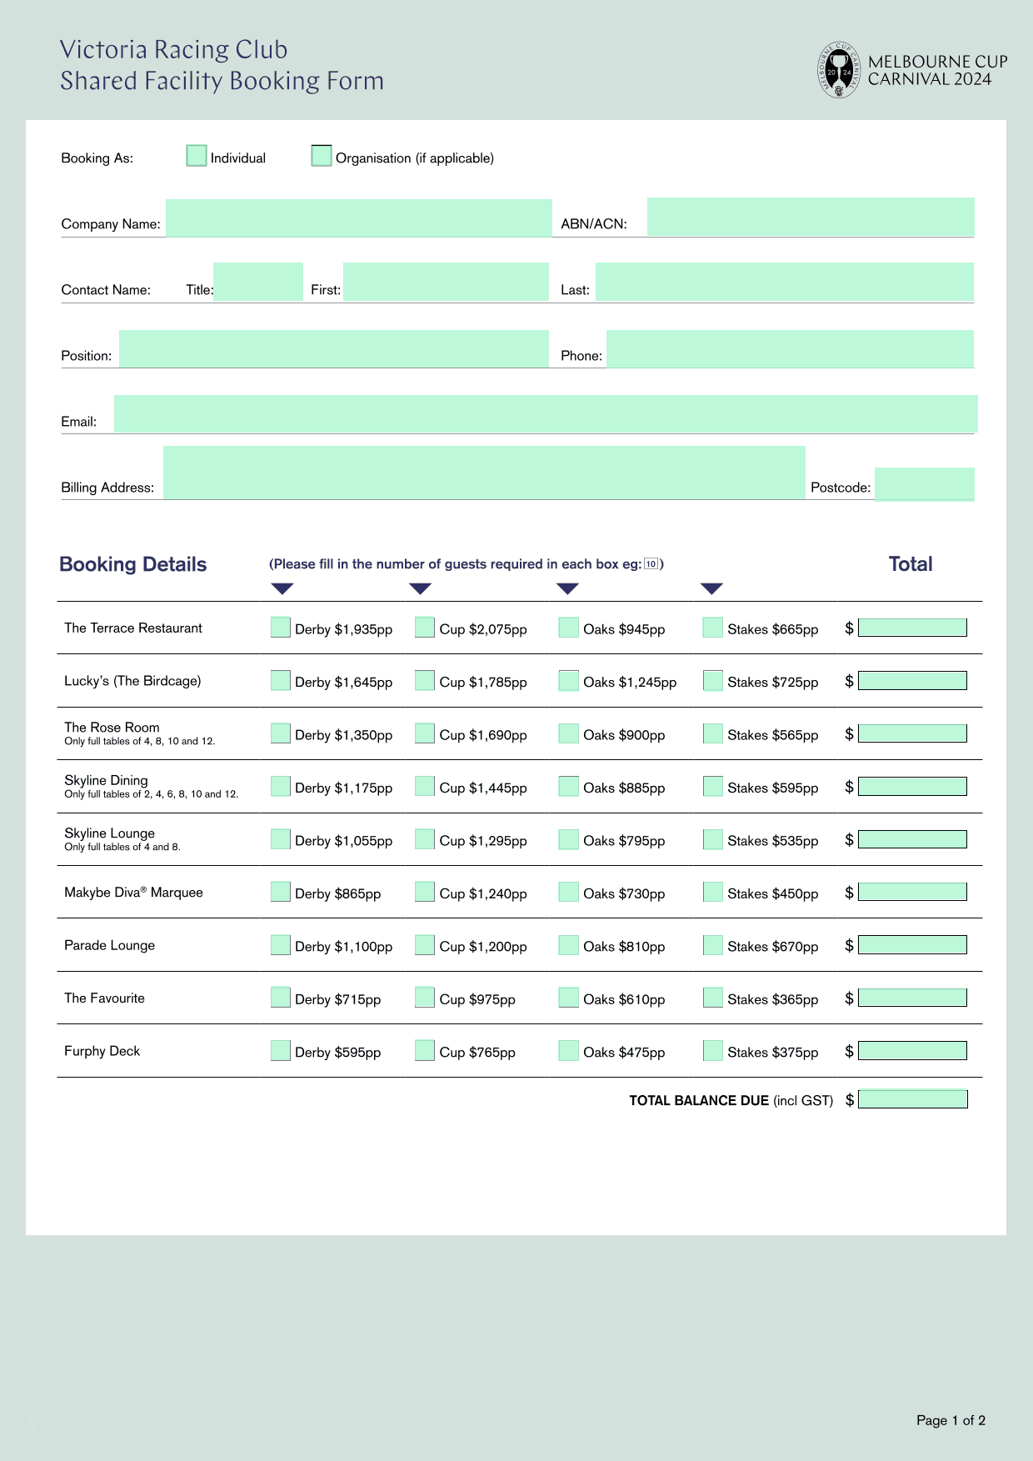Select Terrace Restaurant Derby $1,935pp guest box
Image resolution: width=1033 pixels, height=1461 pixels.
pyautogui.click(x=281, y=628)
